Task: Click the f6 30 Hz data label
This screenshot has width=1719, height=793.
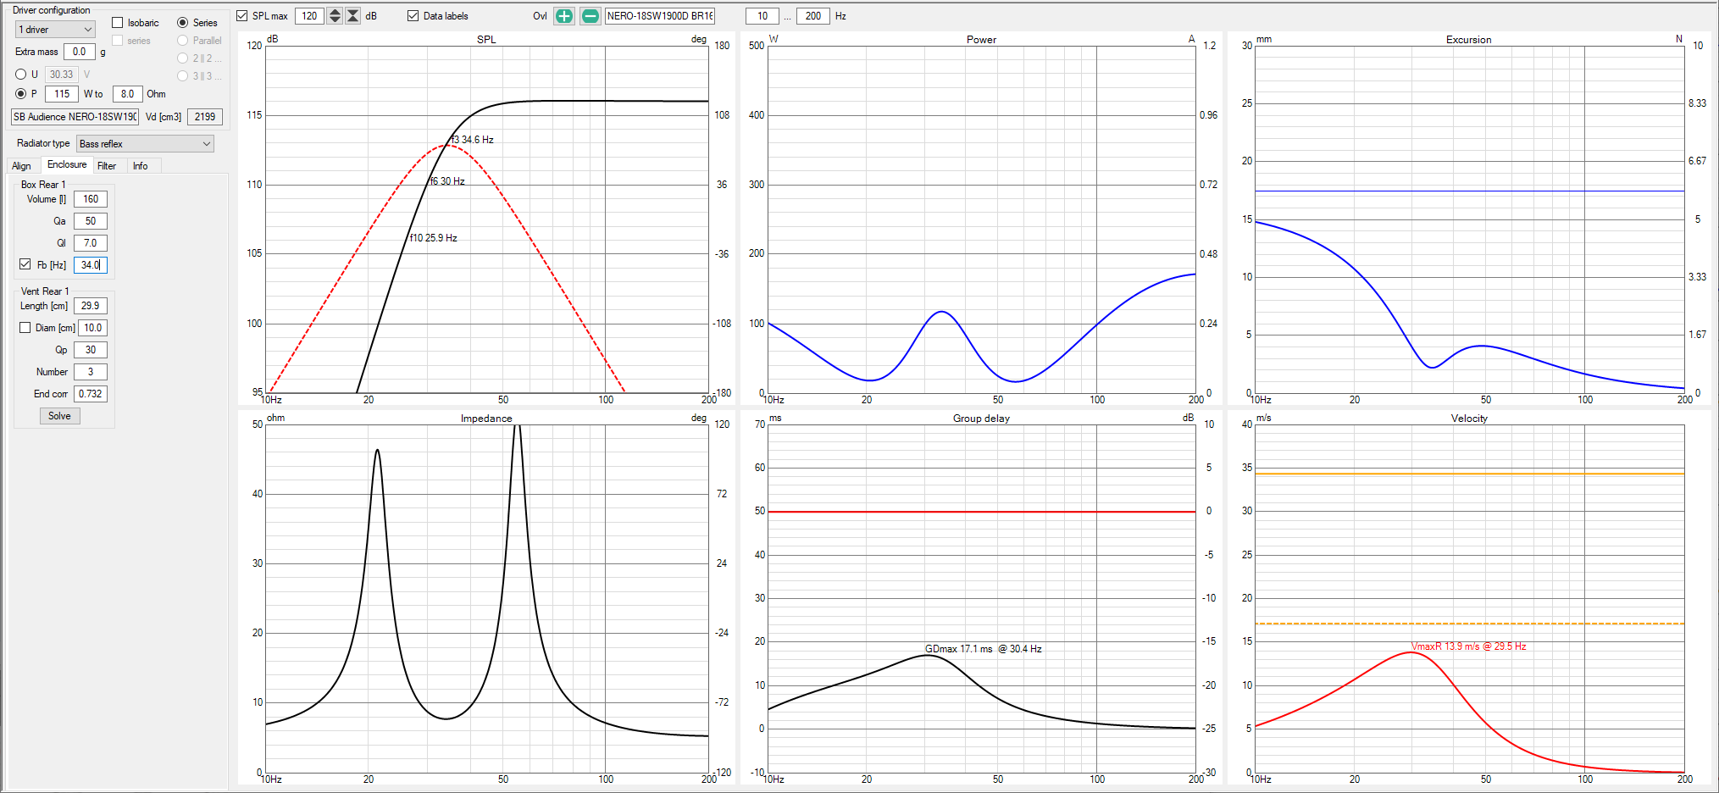Action: pos(447,181)
